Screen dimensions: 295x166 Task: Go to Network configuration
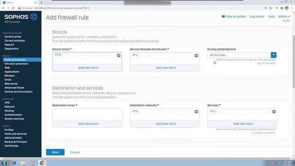tap(10, 107)
